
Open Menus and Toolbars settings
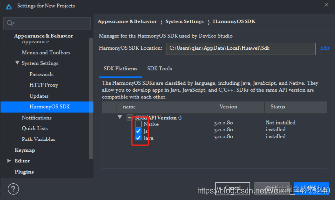(x=46, y=52)
